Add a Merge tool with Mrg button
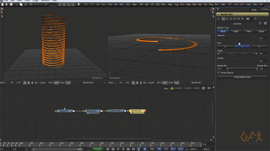 [170, 4]
